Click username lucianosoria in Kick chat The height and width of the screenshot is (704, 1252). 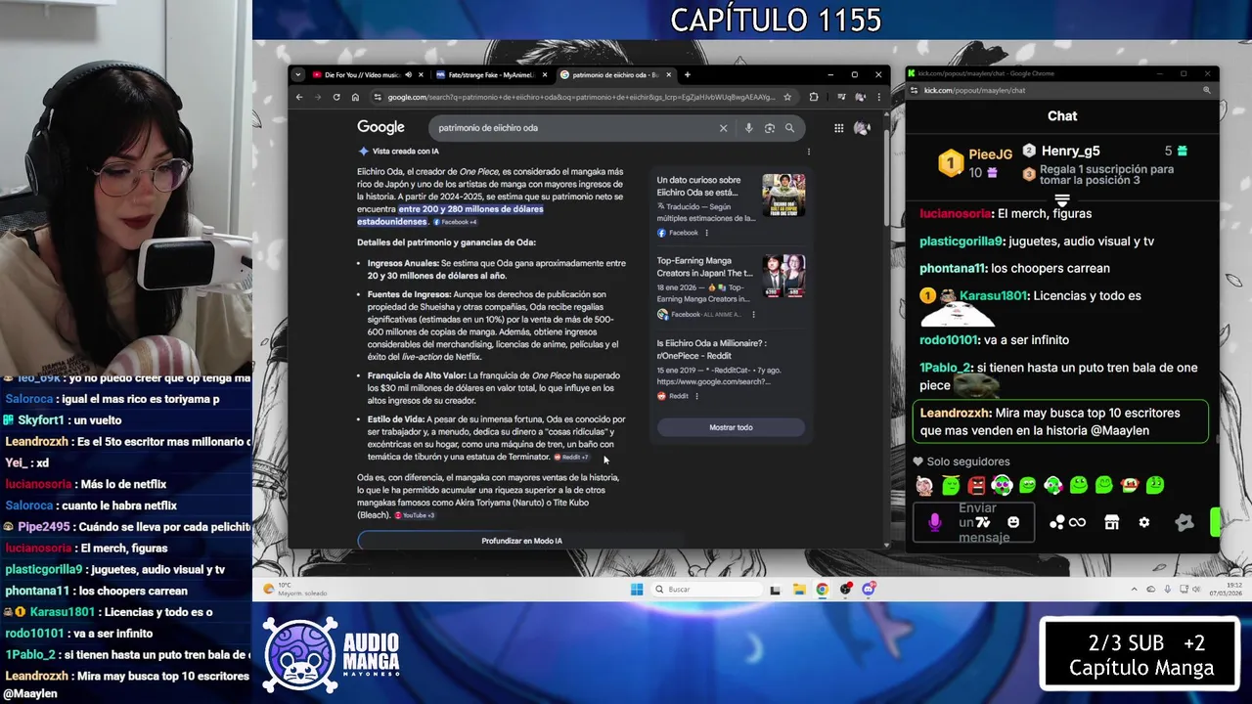pos(955,213)
